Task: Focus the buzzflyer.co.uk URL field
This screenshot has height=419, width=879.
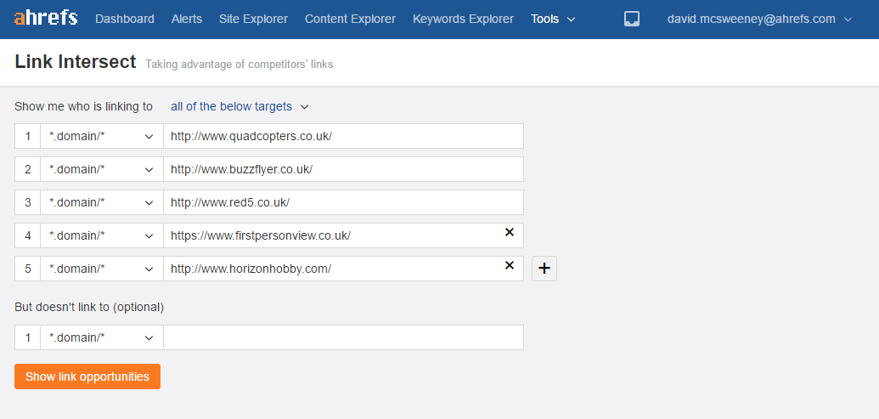Action: (x=343, y=169)
